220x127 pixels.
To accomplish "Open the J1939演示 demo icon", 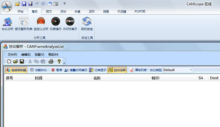I will (70, 24).
